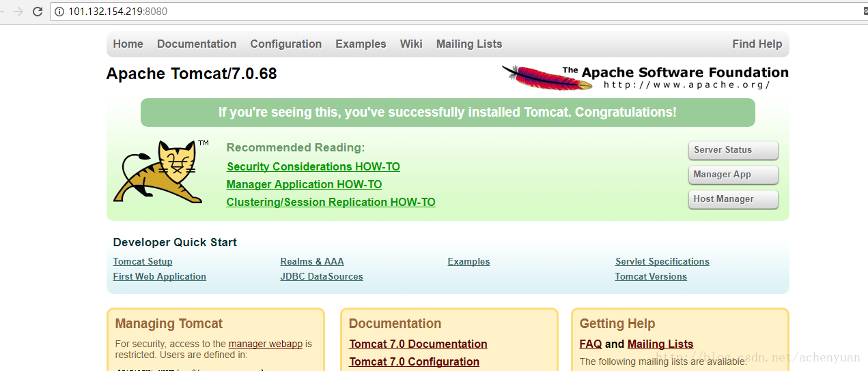Screen dimensions: 868x371
Task: Open Security Considerations HOW-TO link
Action: point(313,166)
